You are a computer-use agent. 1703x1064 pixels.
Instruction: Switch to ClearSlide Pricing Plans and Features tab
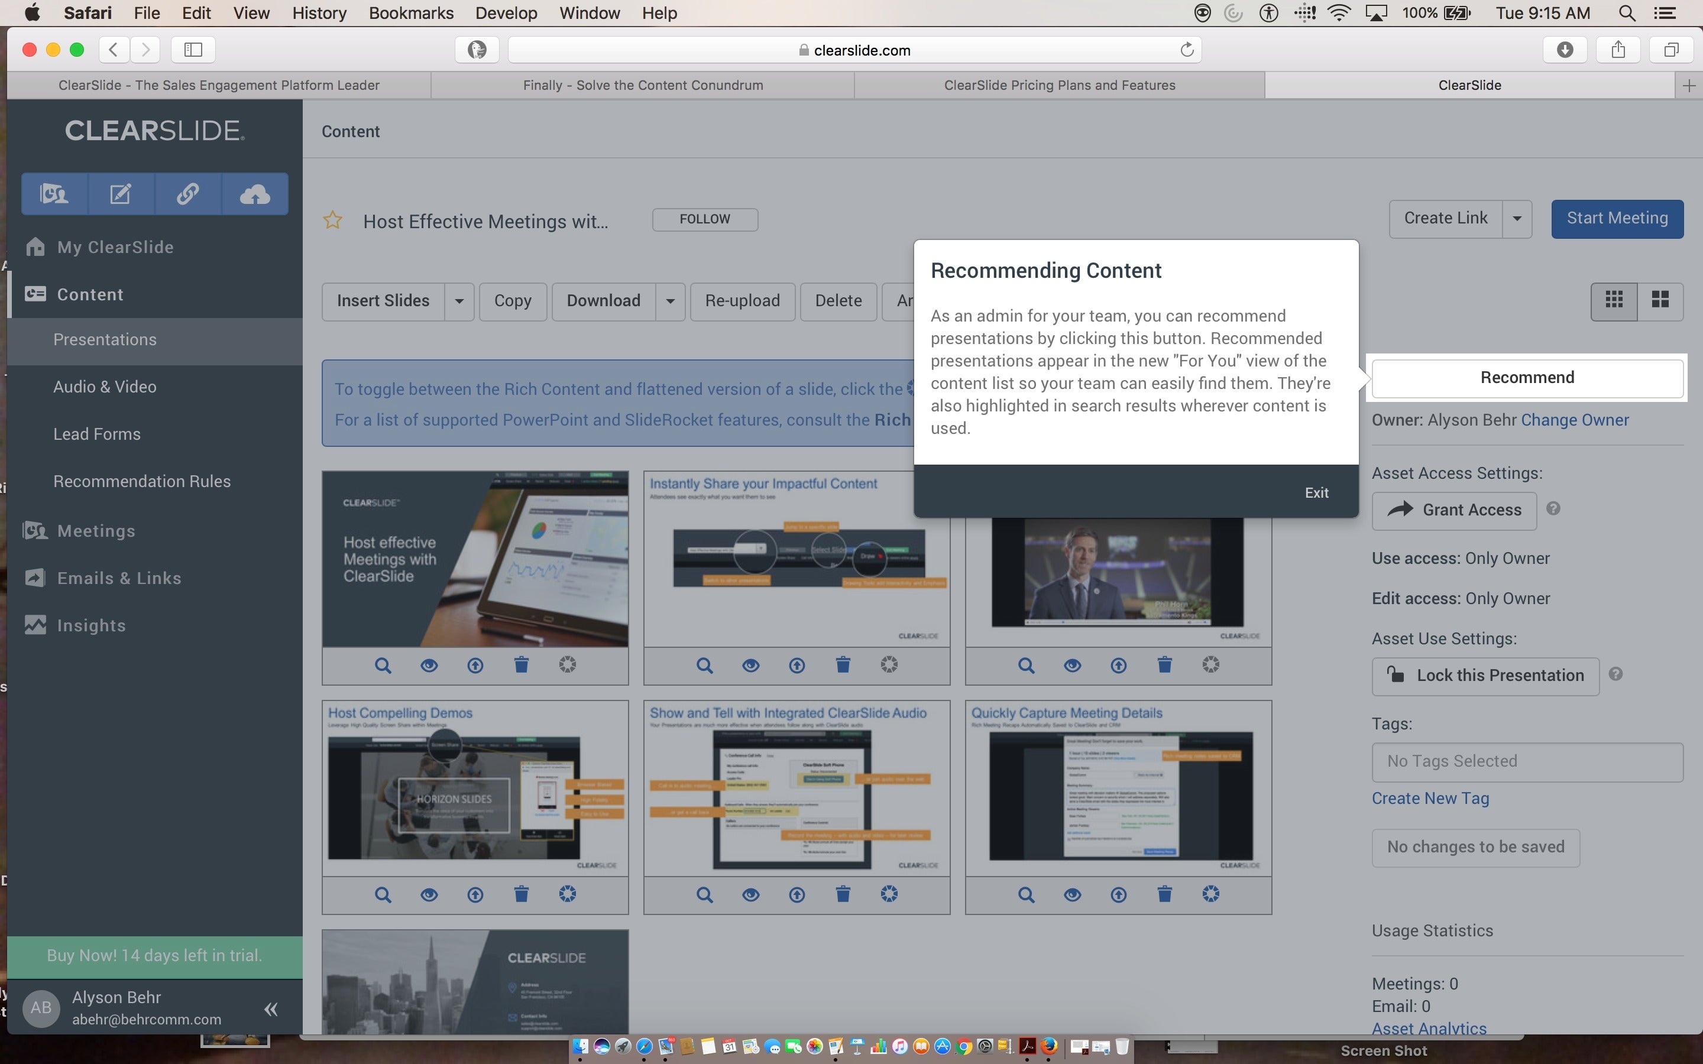coord(1059,85)
